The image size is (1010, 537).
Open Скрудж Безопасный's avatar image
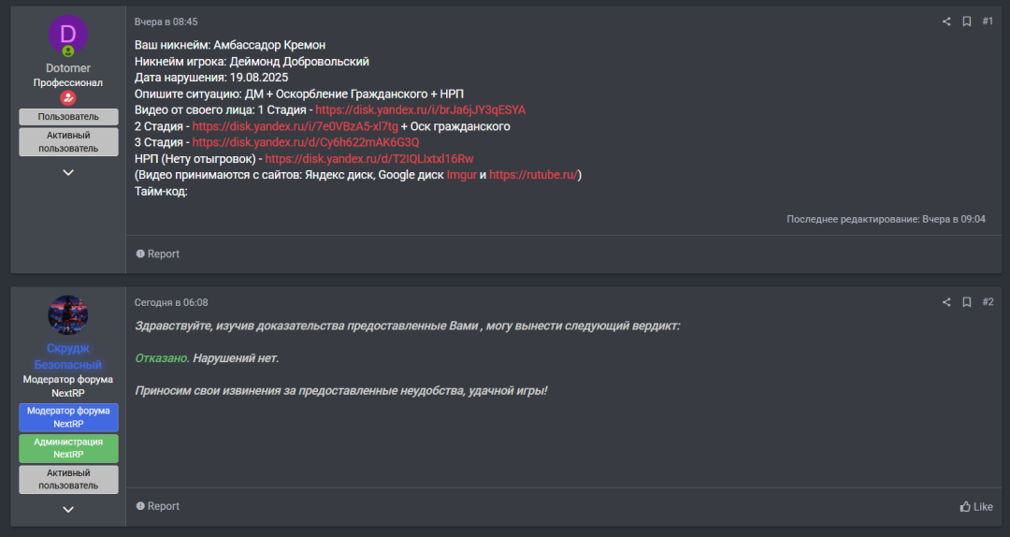point(67,315)
